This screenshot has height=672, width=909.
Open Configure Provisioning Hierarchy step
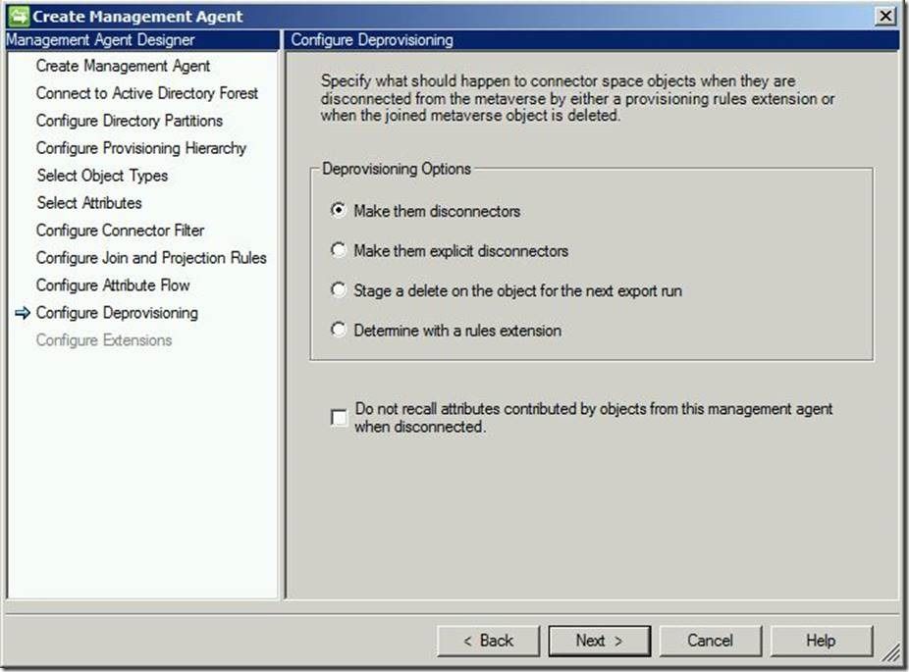point(141,148)
